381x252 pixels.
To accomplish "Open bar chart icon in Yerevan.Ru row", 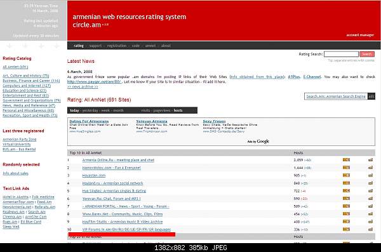I will point(370,199).
